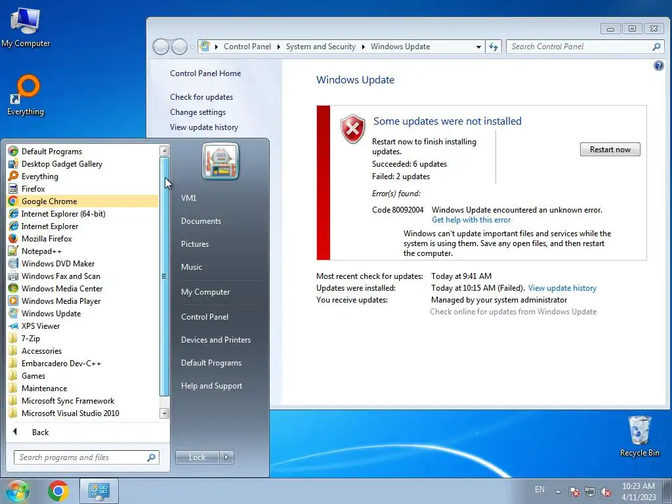Click the Lock button

tap(197, 457)
